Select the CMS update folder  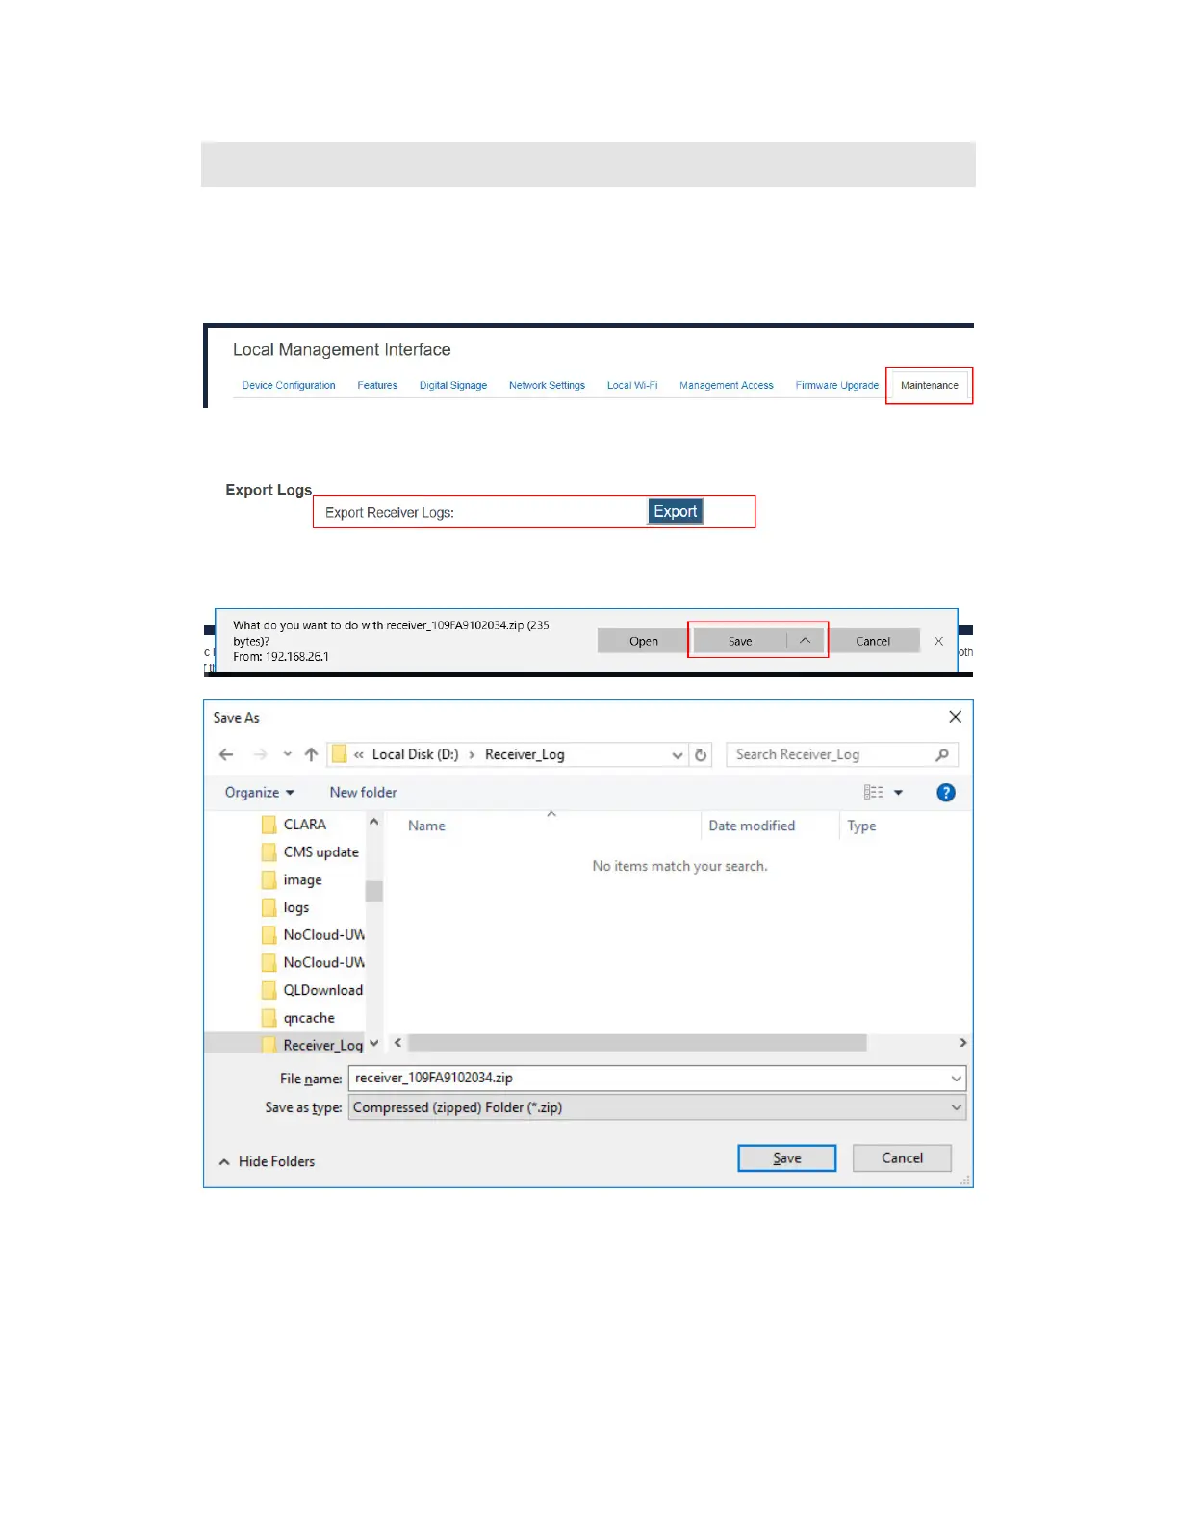[x=320, y=852]
